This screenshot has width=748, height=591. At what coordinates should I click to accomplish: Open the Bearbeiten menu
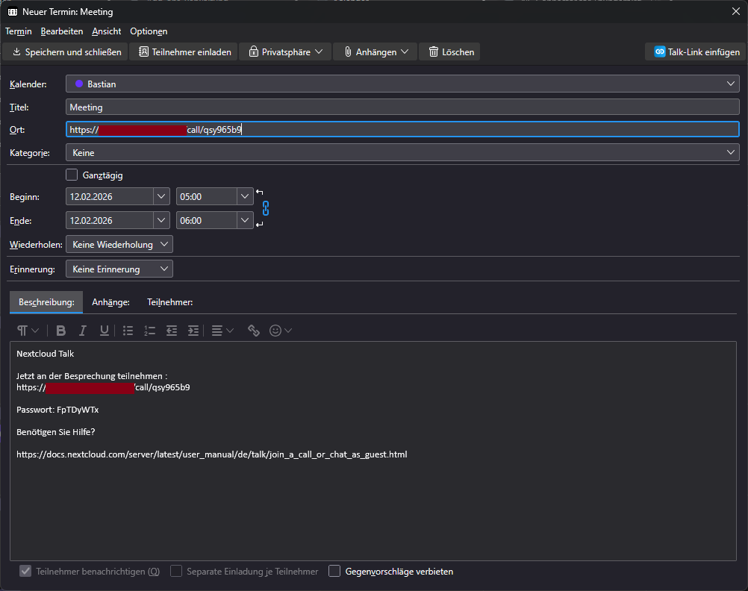click(61, 31)
